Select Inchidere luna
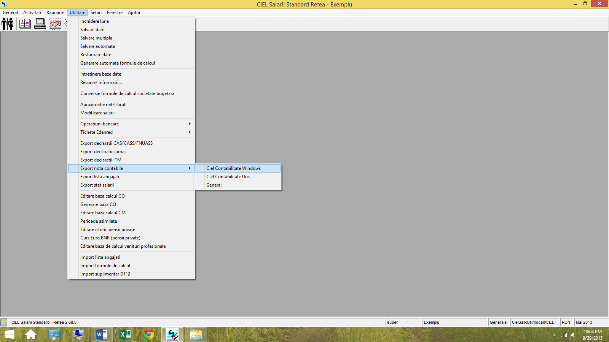 click(131, 21)
